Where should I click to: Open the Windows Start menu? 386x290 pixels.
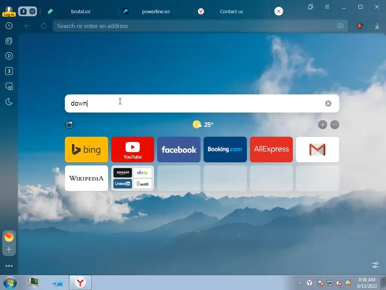point(10,282)
